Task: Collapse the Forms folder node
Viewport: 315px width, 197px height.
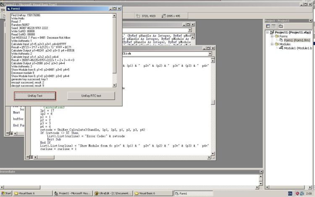Action: pos(272,37)
